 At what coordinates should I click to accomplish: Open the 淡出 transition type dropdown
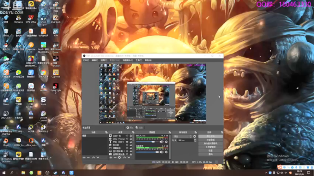pyautogui.click(x=182, y=136)
